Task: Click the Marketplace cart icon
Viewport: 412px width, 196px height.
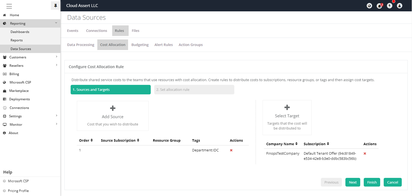Action: [5, 91]
